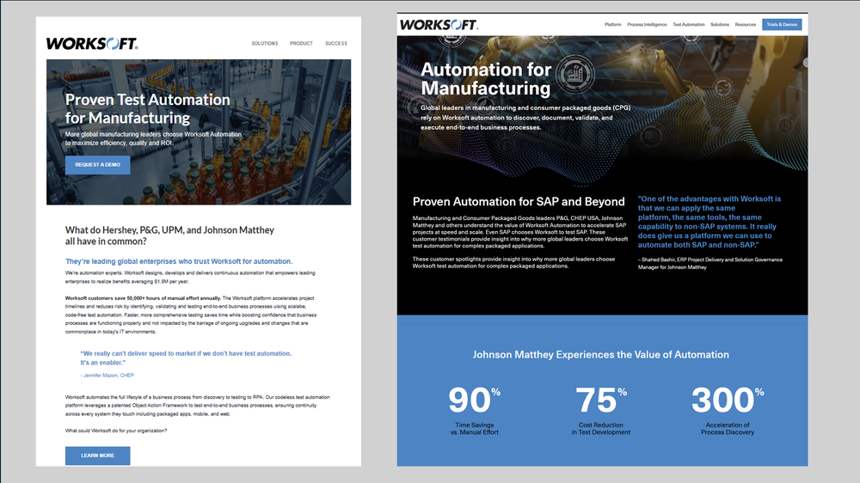
Task: Click the factory icon in hero banner
Action: point(574,73)
